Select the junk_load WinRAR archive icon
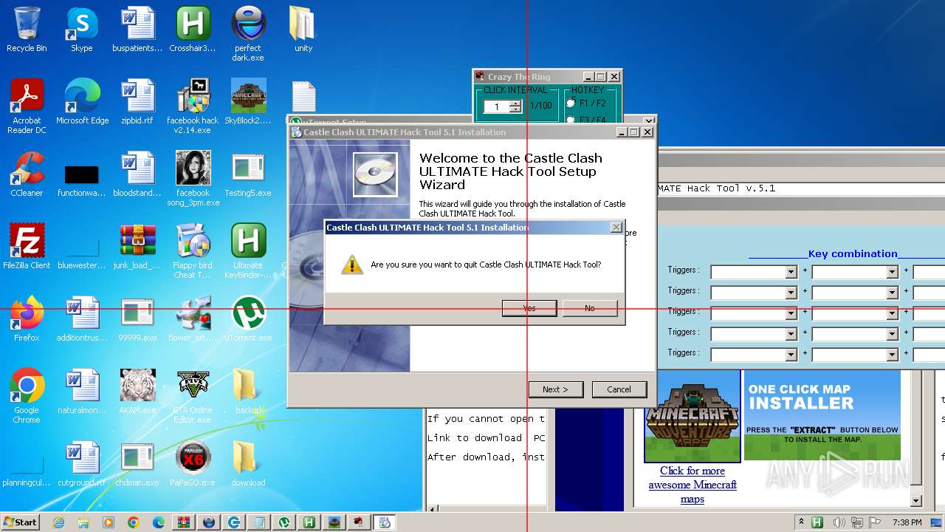 pos(137,247)
